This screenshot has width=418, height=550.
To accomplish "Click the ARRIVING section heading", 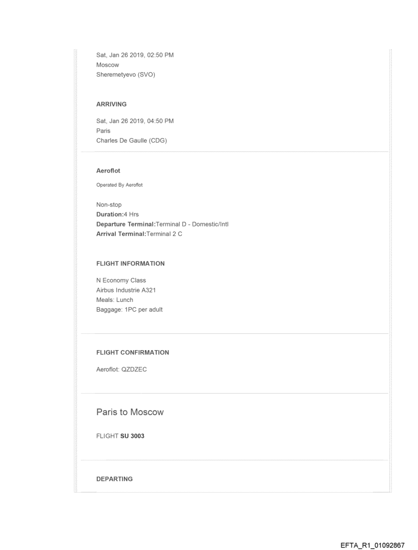I will click(112, 104).
